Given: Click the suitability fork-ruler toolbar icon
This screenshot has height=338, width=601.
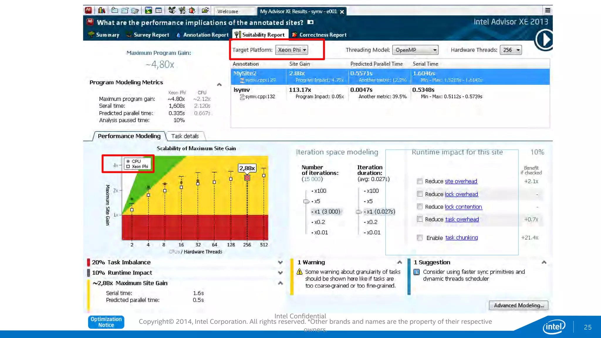Looking at the screenshot, I should (x=182, y=11).
